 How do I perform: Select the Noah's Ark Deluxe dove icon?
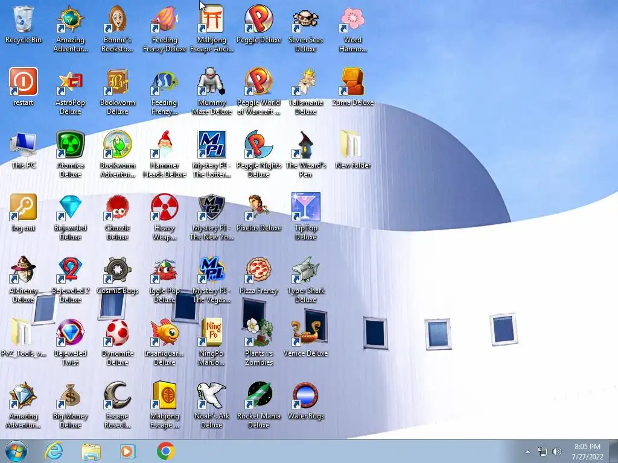(x=212, y=395)
